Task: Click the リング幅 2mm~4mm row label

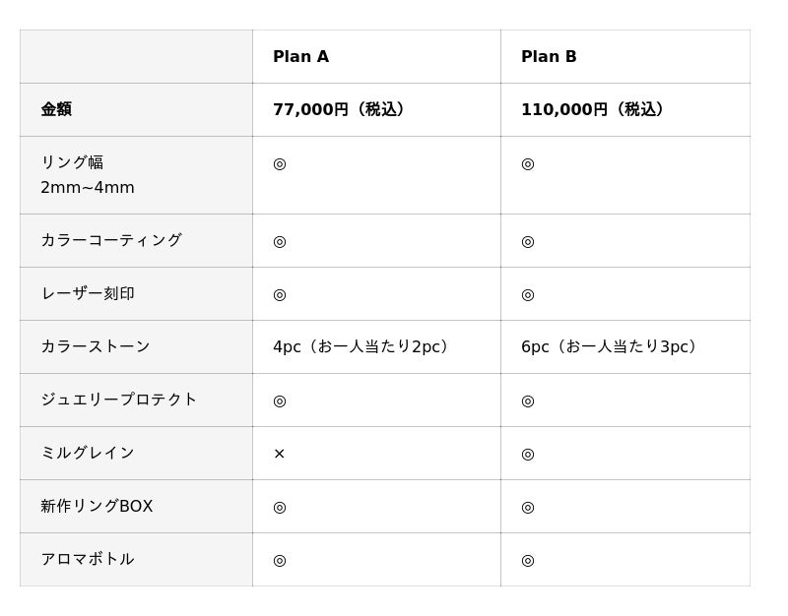Action: pyautogui.click(x=88, y=175)
